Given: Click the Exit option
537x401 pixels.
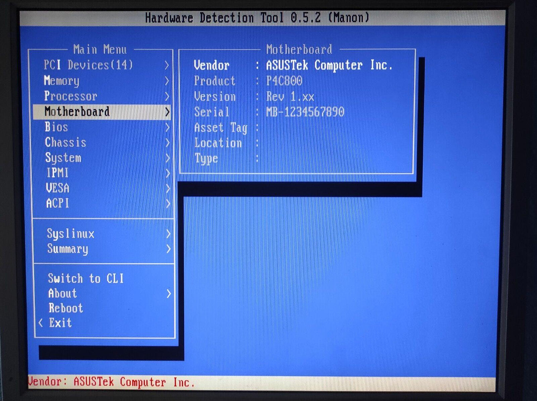Looking at the screenshot, I should [x=60, y=323].
